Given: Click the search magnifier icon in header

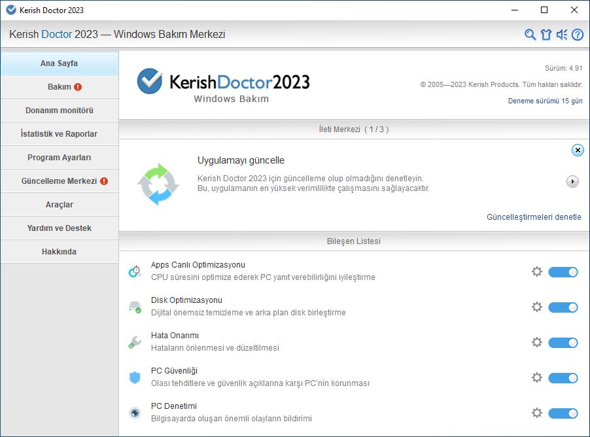Looking at the screenshot, I should (x=530, y=35).
